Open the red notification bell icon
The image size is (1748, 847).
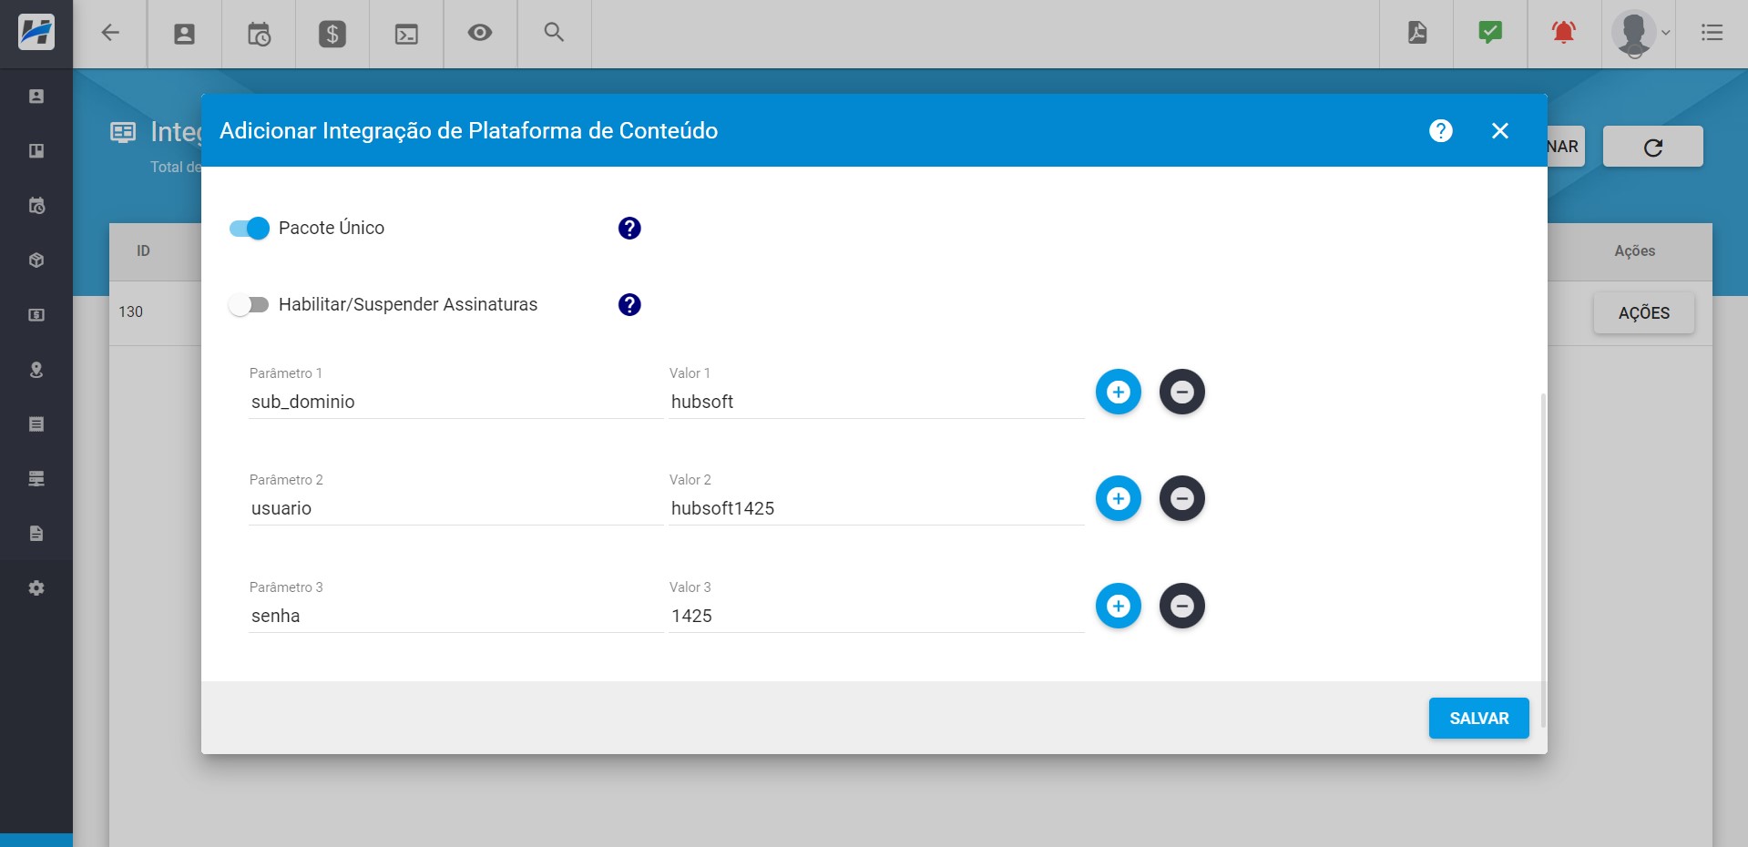[x=1563, y=34]
